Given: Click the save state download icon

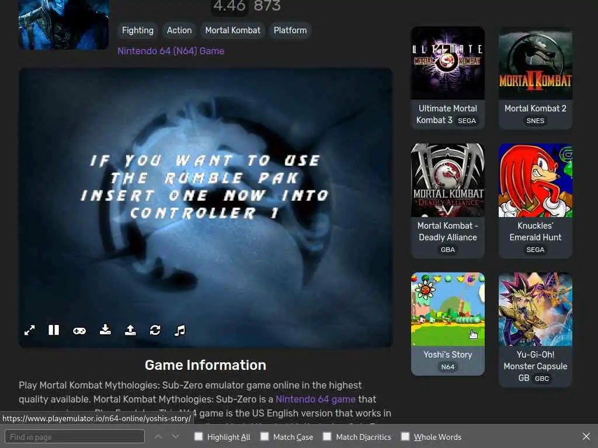Looking at the screenshot, I should coord(105,330).
